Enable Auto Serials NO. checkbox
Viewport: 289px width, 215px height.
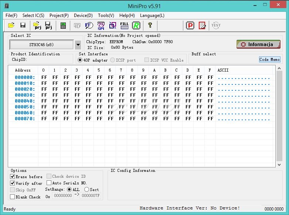49,183
